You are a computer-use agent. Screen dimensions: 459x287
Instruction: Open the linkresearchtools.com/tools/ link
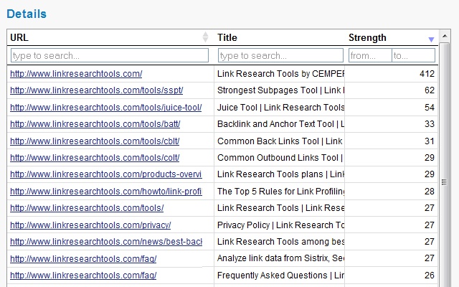[87, 208]
